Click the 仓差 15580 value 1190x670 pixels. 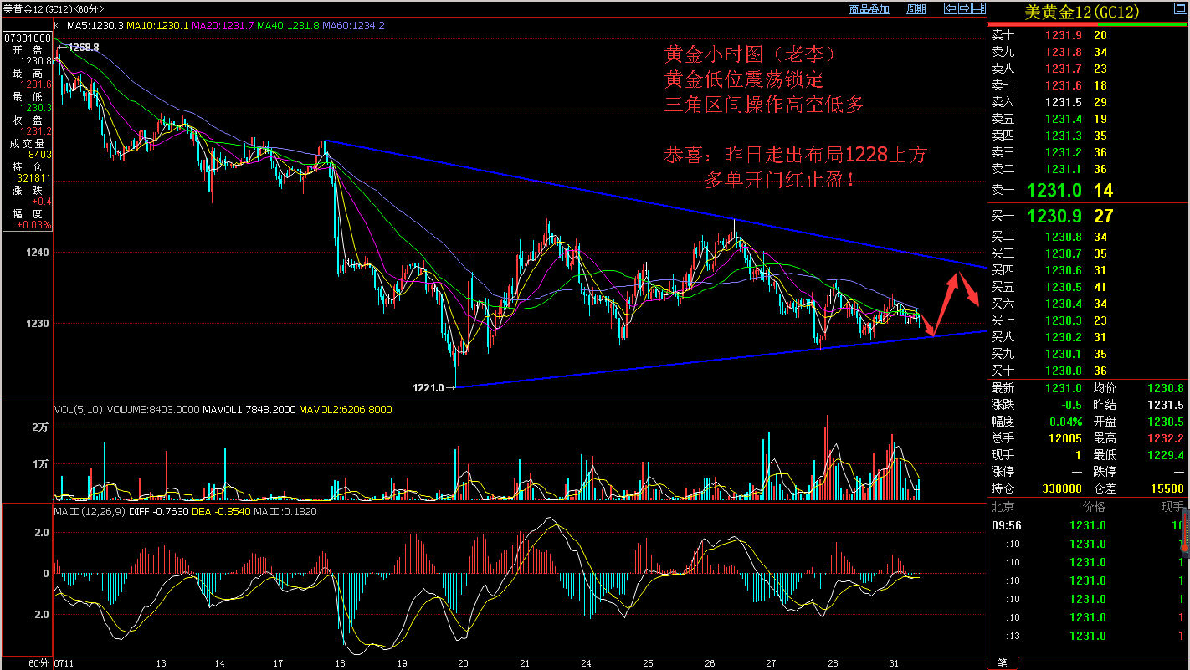(x=1167, y=488)
